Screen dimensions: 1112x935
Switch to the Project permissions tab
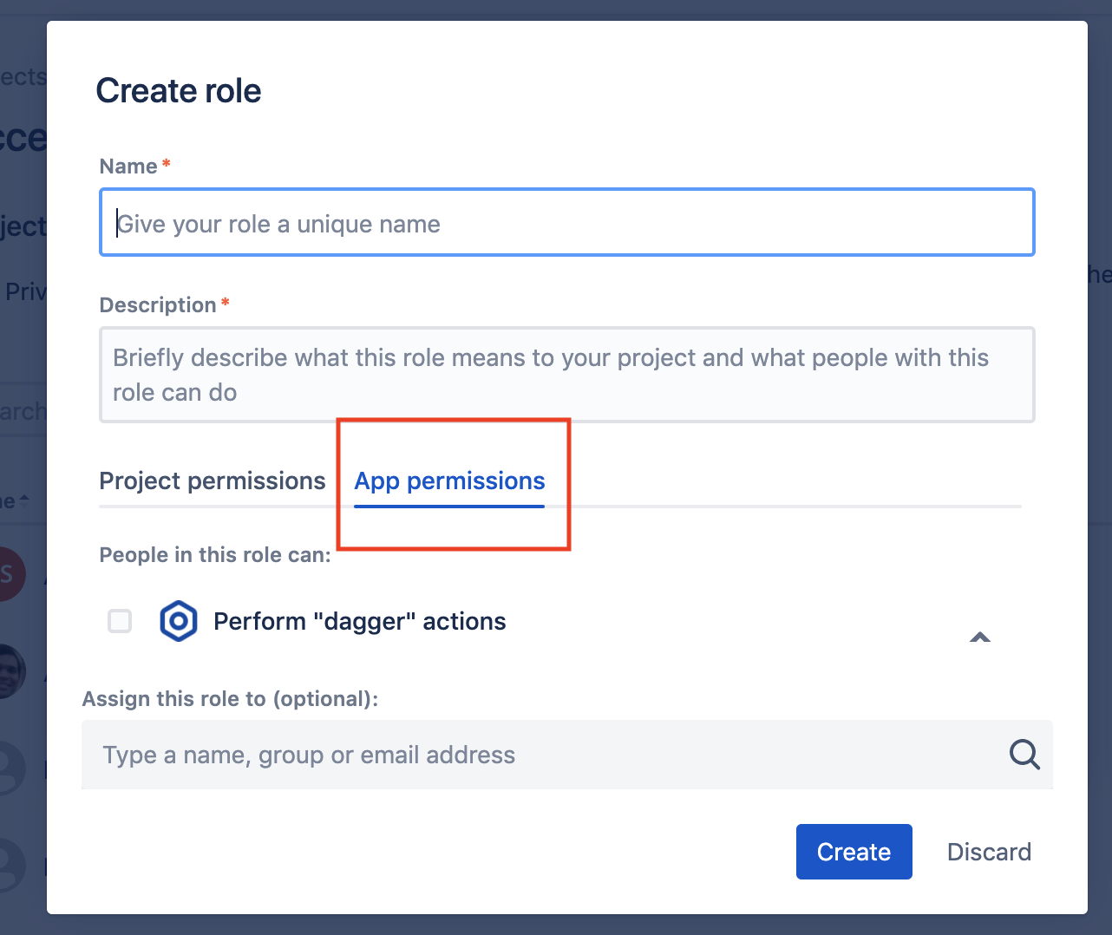(x=213, y=481)
